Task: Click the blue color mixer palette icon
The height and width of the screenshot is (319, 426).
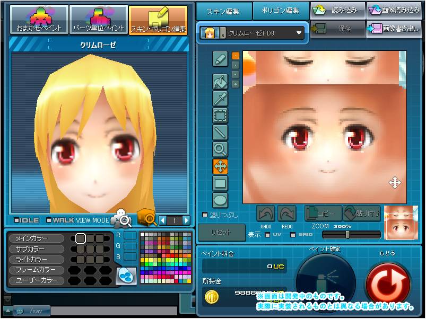Action: tap(126, 276)
